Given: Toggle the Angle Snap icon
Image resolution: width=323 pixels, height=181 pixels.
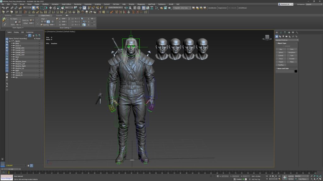Looking at the screenshot, I should coord(93,8).
